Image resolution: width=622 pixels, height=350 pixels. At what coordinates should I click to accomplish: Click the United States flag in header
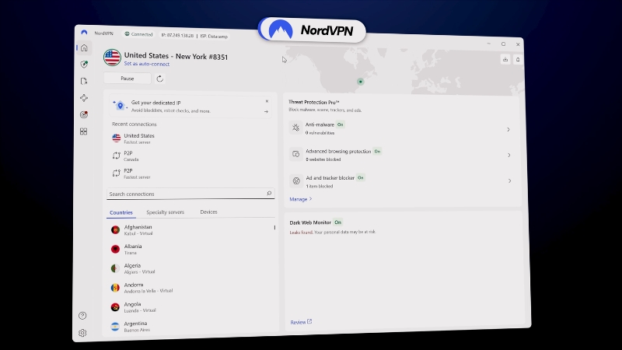tap(112, 58)
